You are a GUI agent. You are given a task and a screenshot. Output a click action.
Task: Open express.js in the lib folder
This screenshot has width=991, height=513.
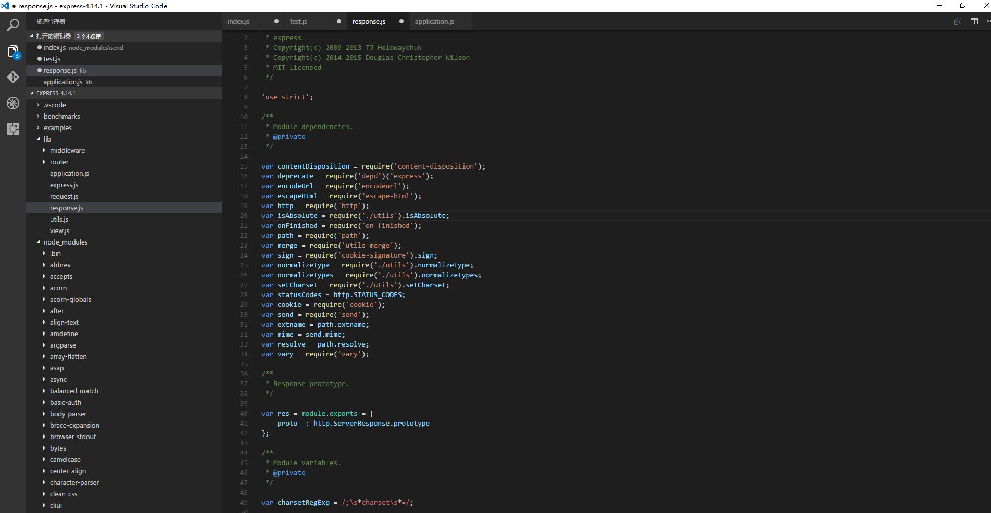pos(124,185)
